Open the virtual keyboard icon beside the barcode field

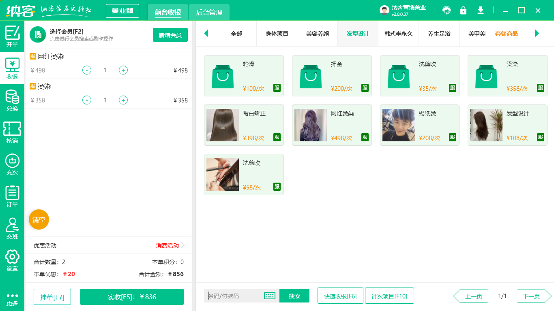click(269, 296)
